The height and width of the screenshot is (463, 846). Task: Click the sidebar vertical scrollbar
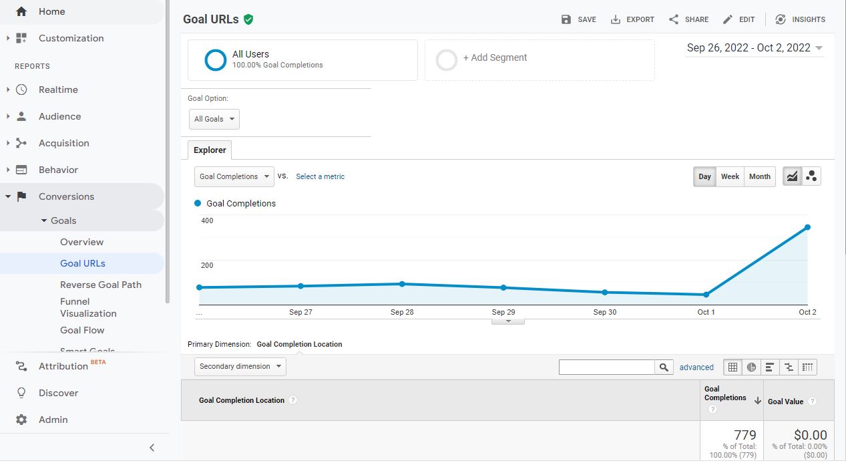click(168, 152)
